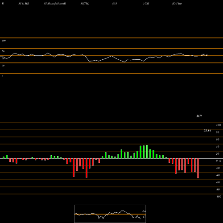Click the last red bar of MR histogram
This screenshot has width=223, height=223.
tap(198, 168)
